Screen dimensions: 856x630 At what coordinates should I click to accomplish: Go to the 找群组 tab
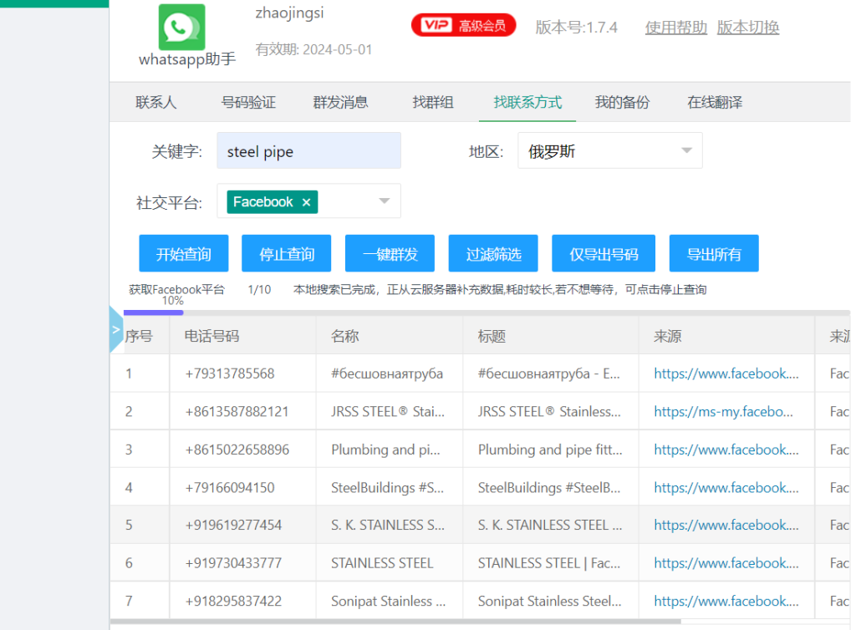tap(433, 103)
